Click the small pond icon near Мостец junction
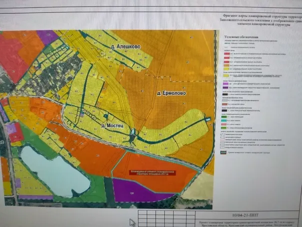This screenshot has width=302, height=227. (x=133, y=132)
